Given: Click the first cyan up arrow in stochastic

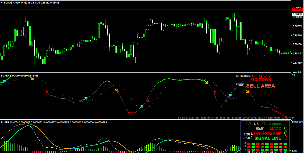Looking at the screenshot, I should (3, 81).
